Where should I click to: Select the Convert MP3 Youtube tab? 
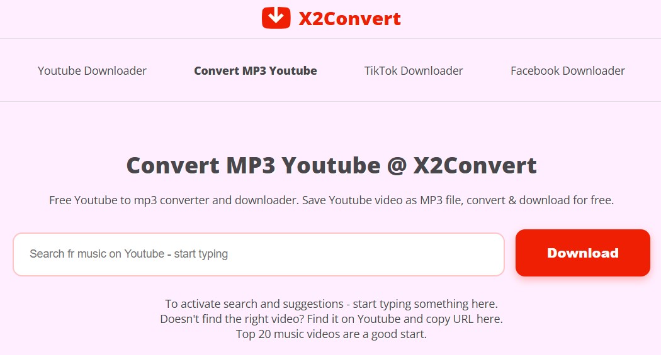coord(256,70)
